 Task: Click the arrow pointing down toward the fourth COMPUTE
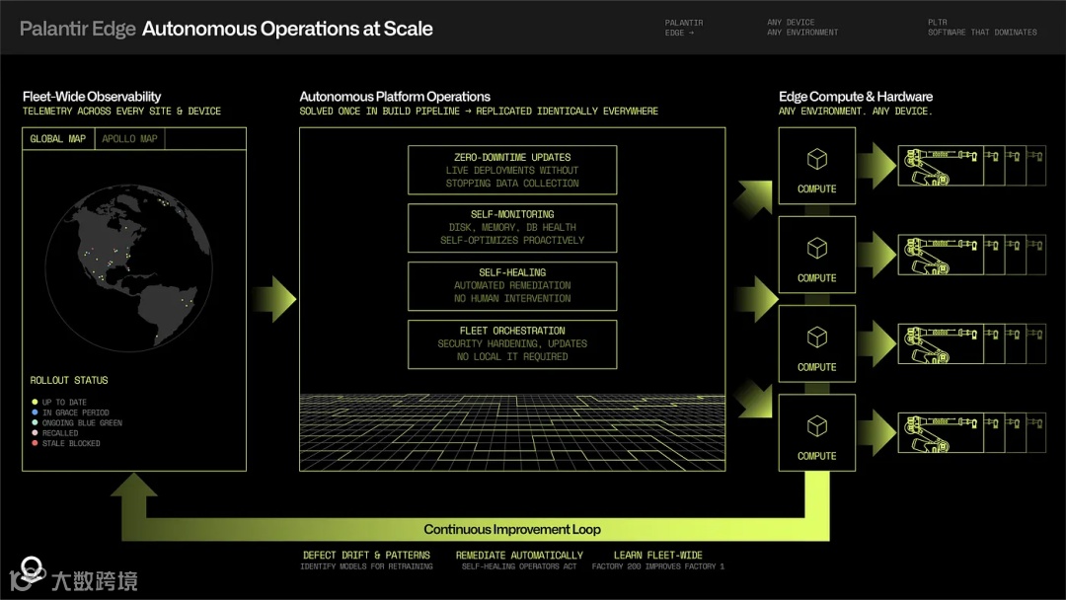tap(754, 400)
